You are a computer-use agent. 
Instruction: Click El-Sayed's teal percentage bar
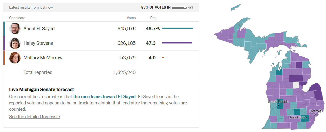[x=177, y=28]
